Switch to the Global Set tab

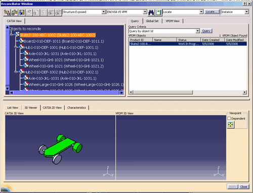tap(152, 21)
